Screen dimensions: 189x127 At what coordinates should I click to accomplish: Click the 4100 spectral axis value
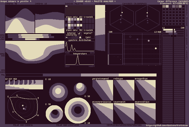(x=67, y=53)
